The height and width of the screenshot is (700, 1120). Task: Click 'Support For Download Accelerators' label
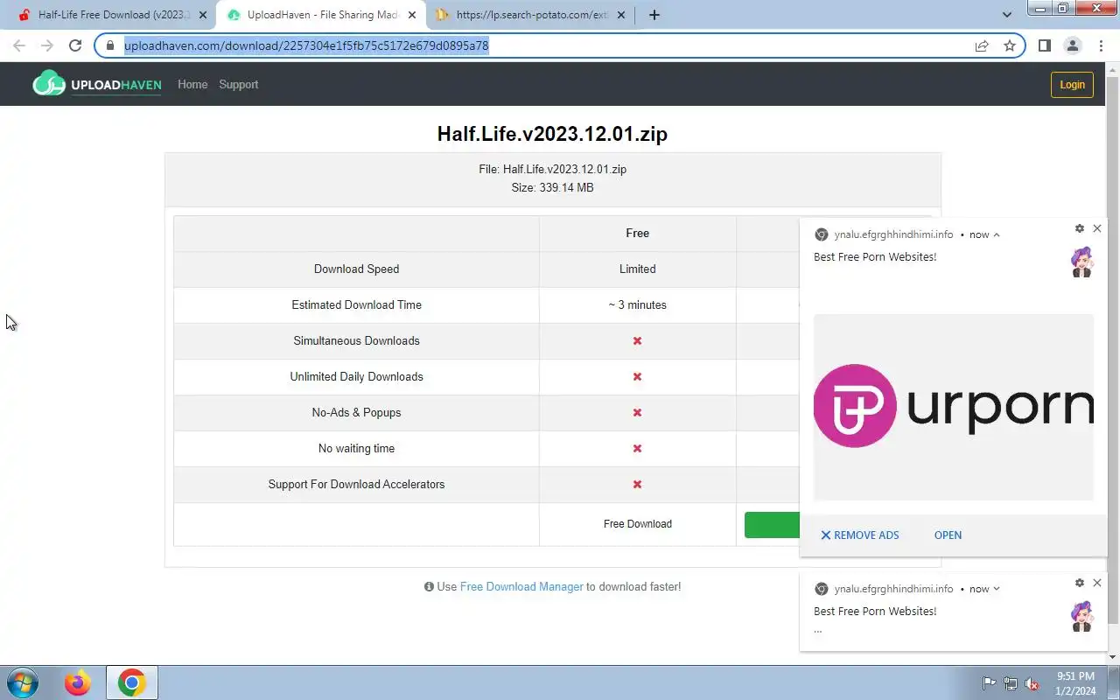pyautogui.click(x=356, y=484)
